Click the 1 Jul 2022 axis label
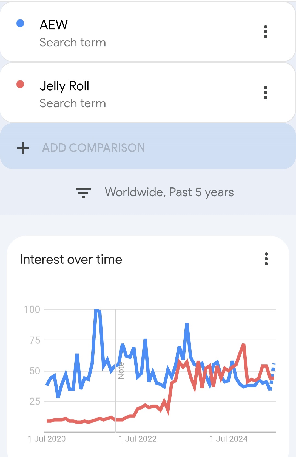 (x=138, y=439)
